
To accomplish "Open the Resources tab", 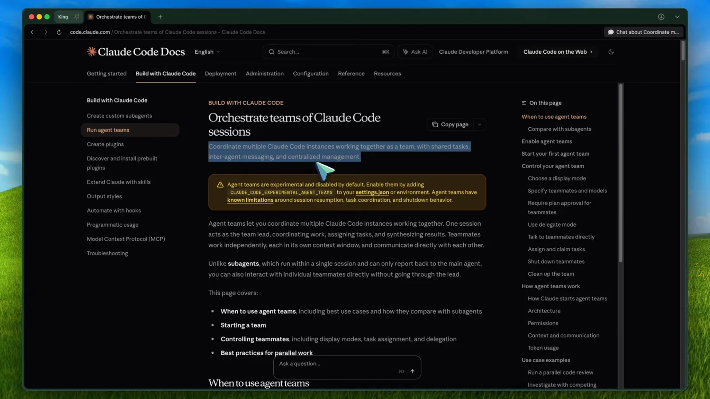I will (387, 74).
